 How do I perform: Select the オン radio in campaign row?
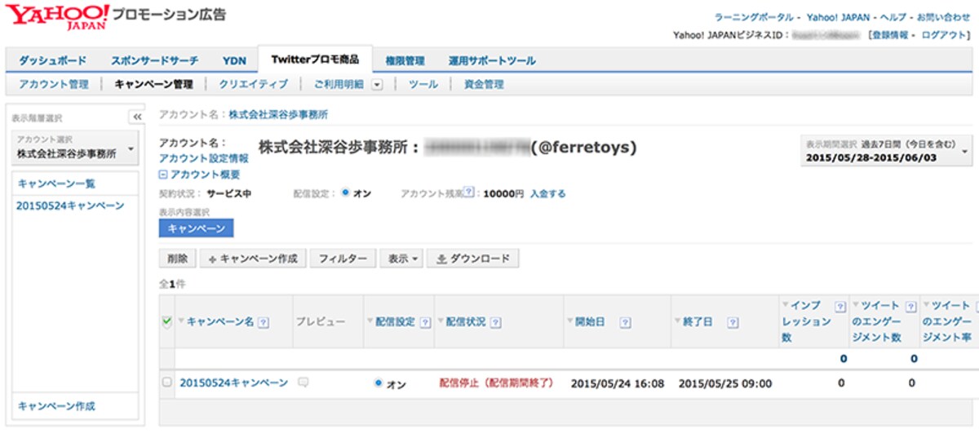click(x=378, y=383)
